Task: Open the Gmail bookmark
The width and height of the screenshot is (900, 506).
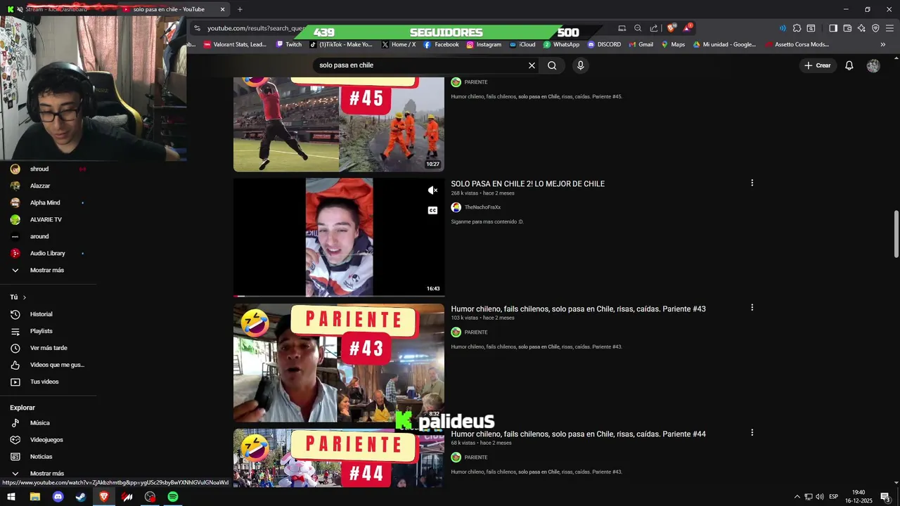Action: tap(641, 44)
